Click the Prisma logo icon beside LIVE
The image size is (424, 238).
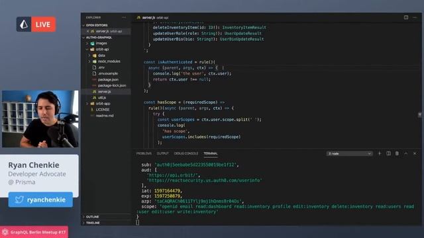tap(24, 24)
